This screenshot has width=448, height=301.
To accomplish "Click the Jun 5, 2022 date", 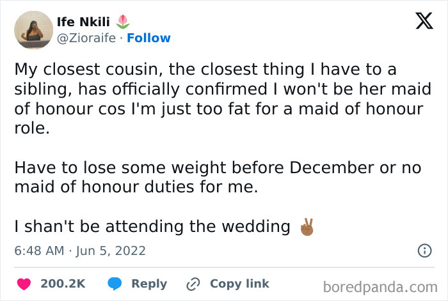I will click(x=111, y=251).
